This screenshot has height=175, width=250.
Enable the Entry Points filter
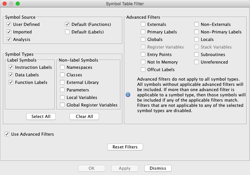point(143,54)
